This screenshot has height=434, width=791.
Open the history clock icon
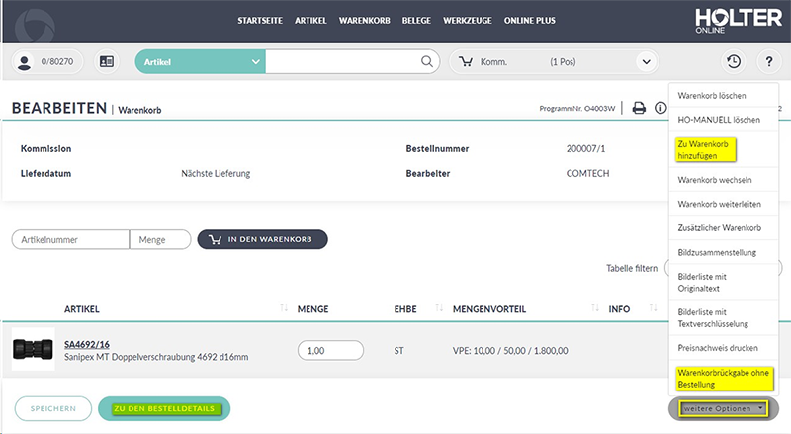coord(733,61)
